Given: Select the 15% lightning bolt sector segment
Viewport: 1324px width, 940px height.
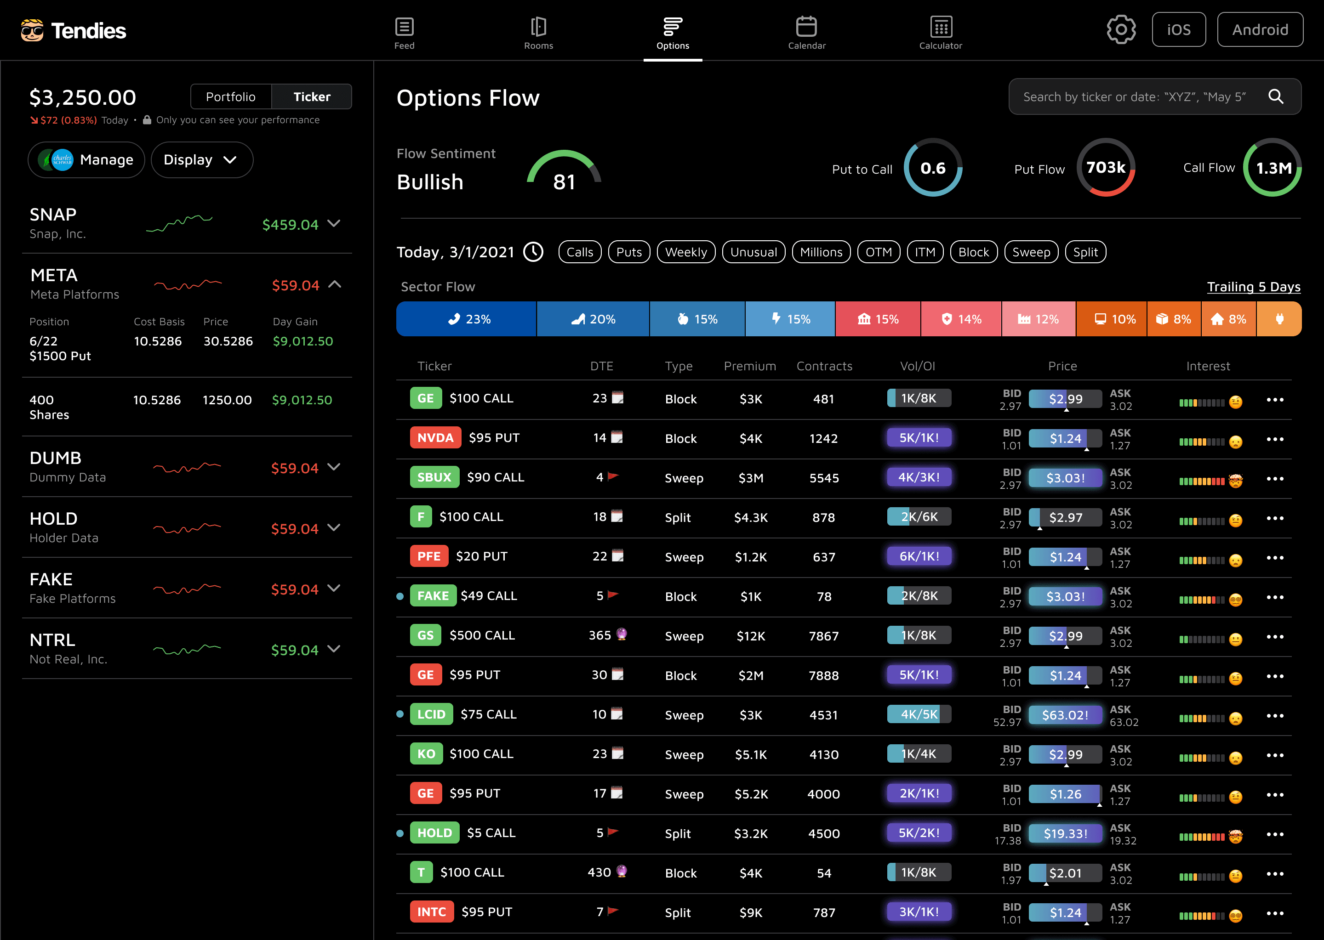Looking at the screenshot, I should point(791,319).
